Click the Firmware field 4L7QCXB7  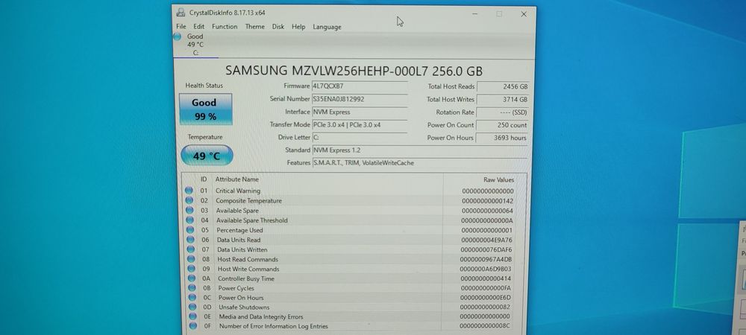tap(360, 86)
